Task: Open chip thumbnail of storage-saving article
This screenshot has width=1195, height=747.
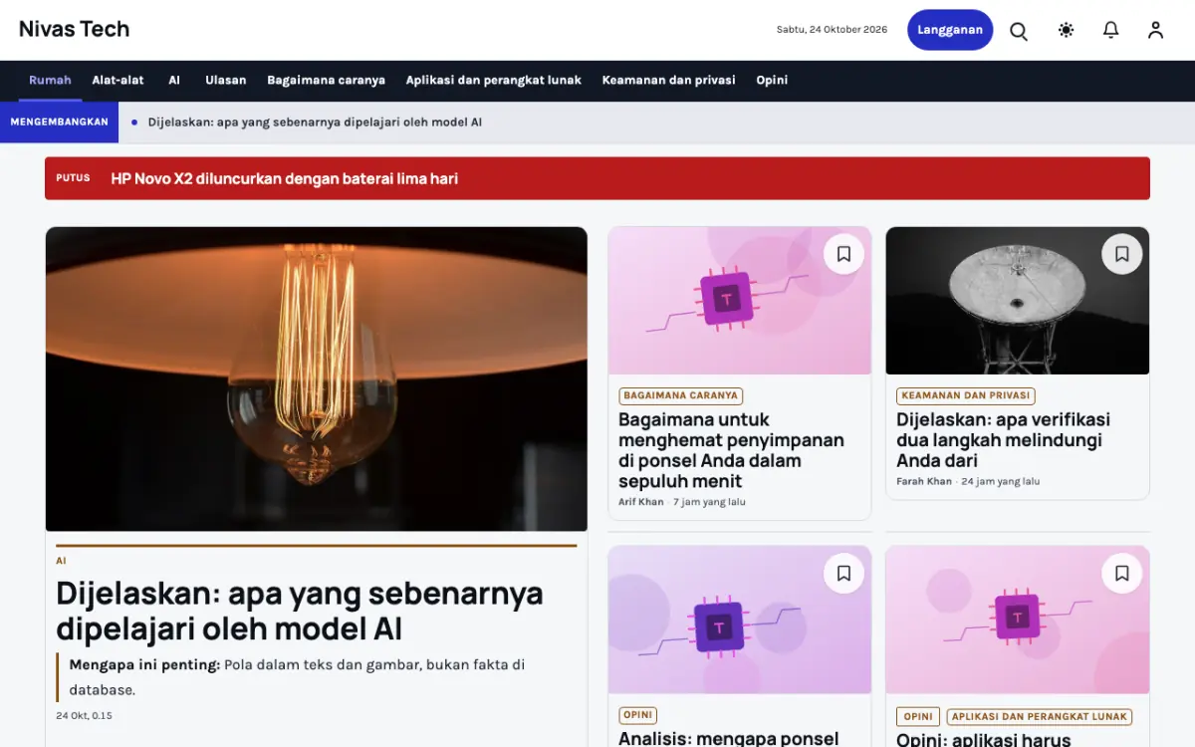Action: 740,301
